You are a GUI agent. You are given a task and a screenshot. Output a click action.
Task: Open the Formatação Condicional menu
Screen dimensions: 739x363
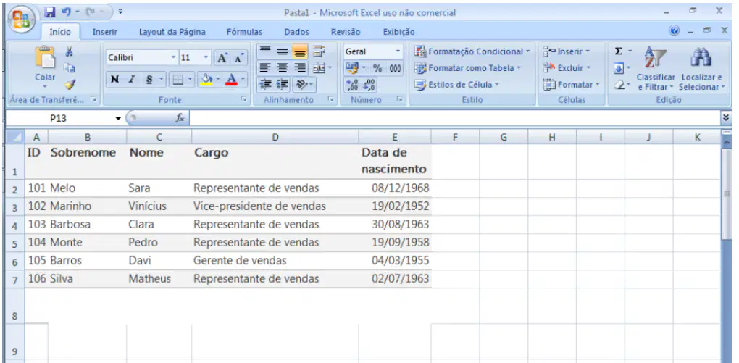[472, 51]
